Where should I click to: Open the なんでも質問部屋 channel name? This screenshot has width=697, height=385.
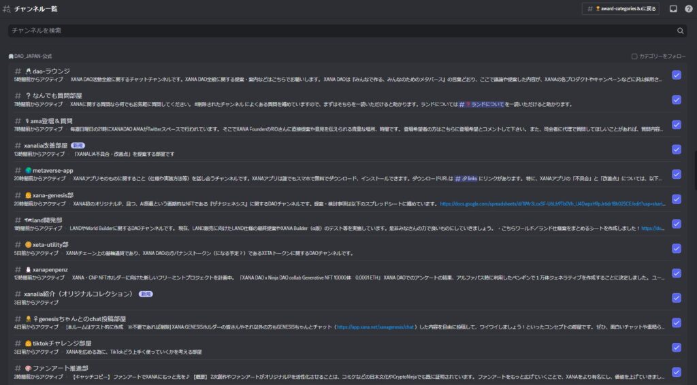[x=57, y=95]
